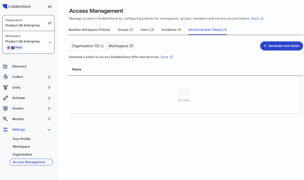Select the Organization (0) token toggle
This screenshot has height=180, width=304.
(x=87, y=46)
